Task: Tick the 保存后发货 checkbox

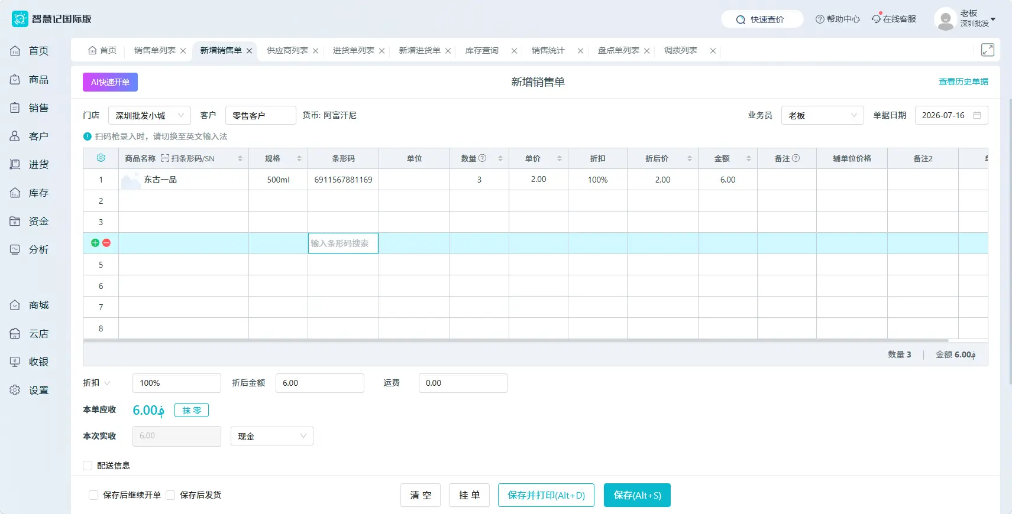Action: (170, 495)
